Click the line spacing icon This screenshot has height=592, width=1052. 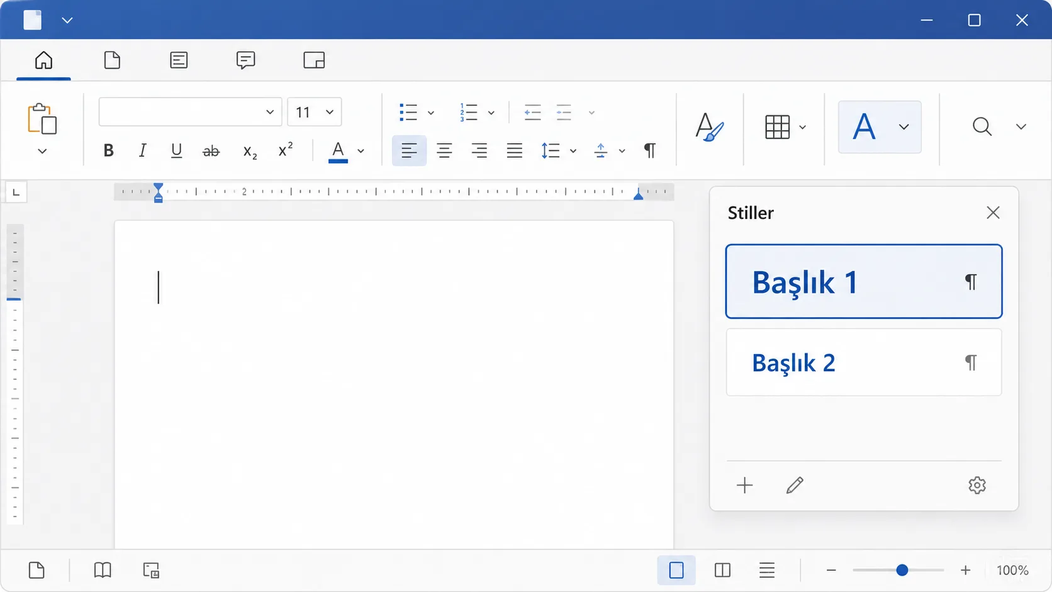click(550, 150)
